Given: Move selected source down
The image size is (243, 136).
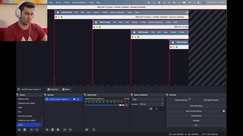Looking at the screenshot, I should [70, 130].
